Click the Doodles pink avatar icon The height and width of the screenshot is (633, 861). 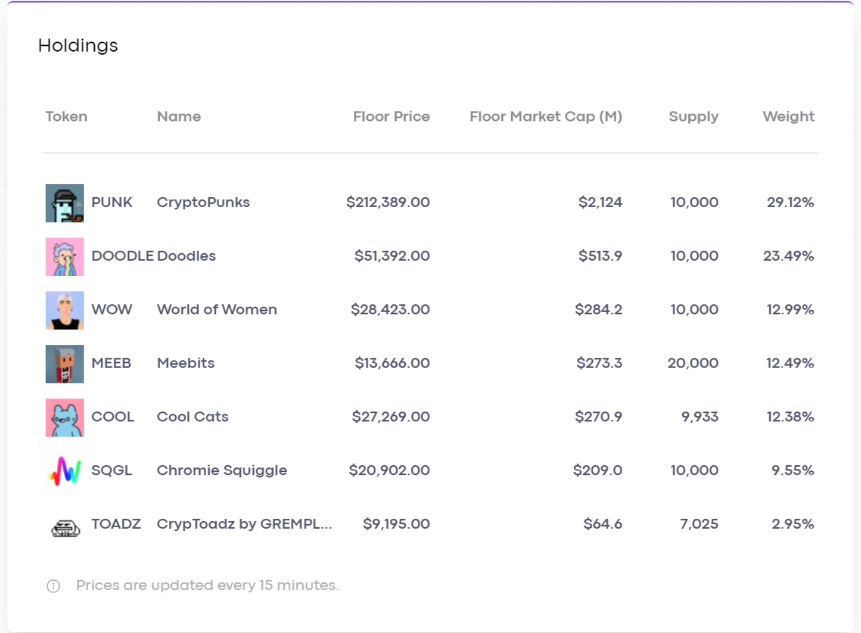pyautogui.click(x=65, y=256)
